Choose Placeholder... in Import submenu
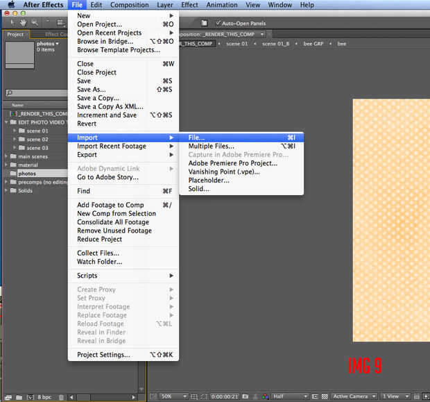This screenshot has width=430, height=402. click(x=241, y=180)
